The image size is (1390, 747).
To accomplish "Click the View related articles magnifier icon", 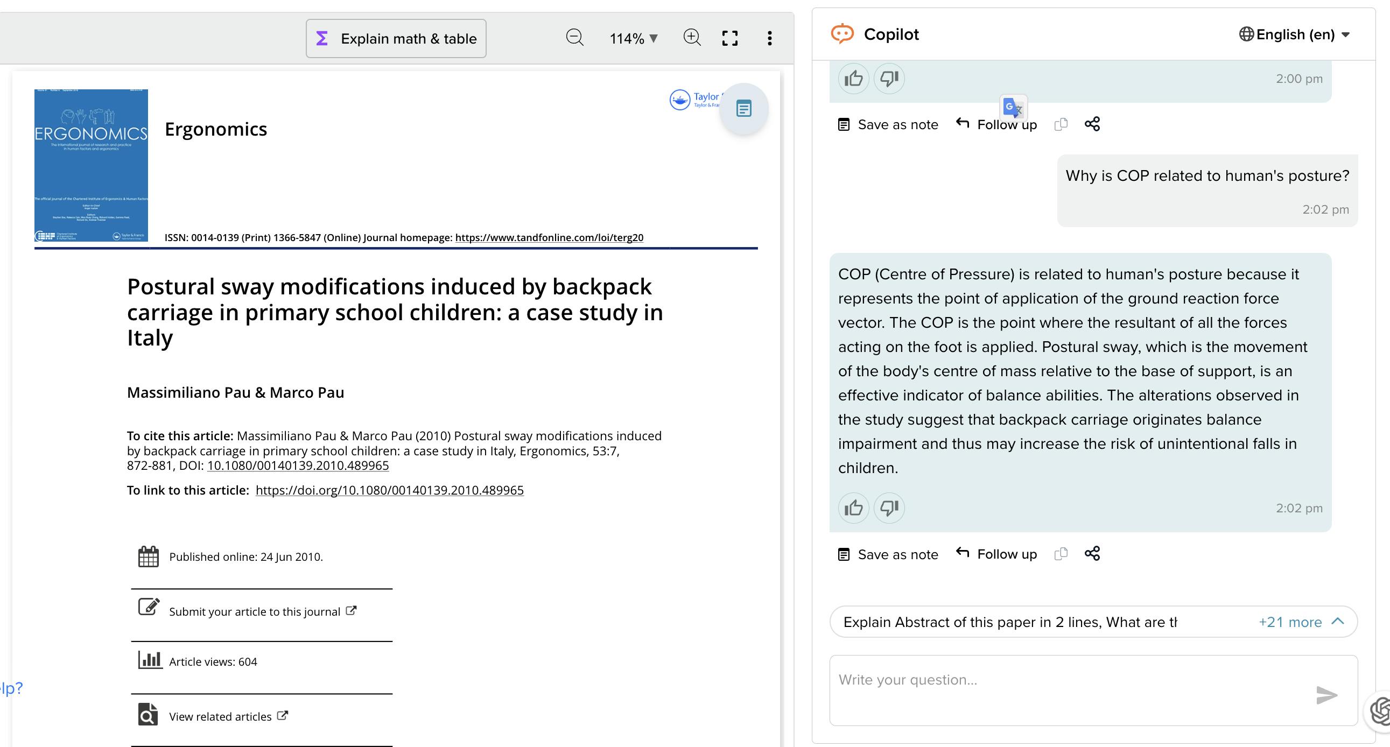I will [148, 715].
